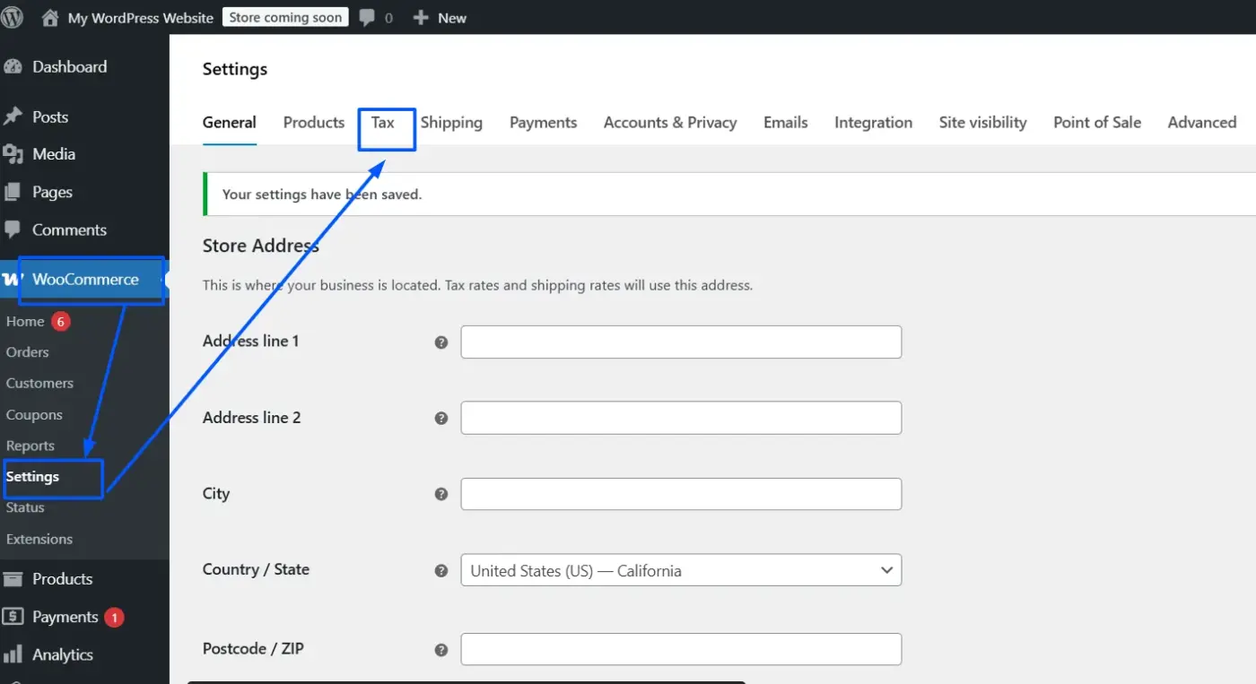Click the City input field
Screen dimensions: 1256x684
click(x=681, y=494)
